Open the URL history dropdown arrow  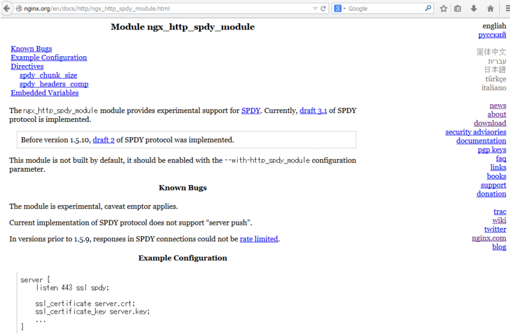point(315,9)
